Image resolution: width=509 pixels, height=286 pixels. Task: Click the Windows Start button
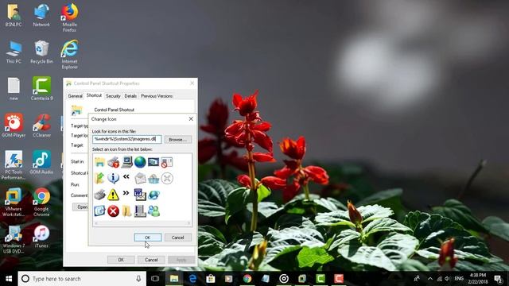coord(9,279)
